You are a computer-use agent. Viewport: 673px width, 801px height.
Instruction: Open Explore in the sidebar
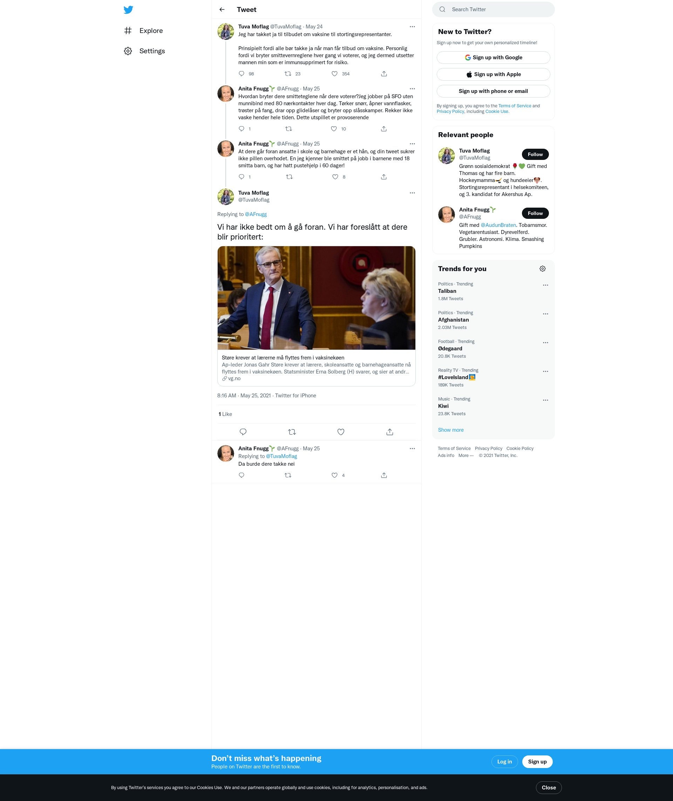coord(143,31)
